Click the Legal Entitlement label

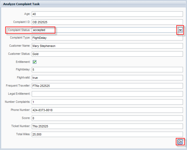point(19,94)
